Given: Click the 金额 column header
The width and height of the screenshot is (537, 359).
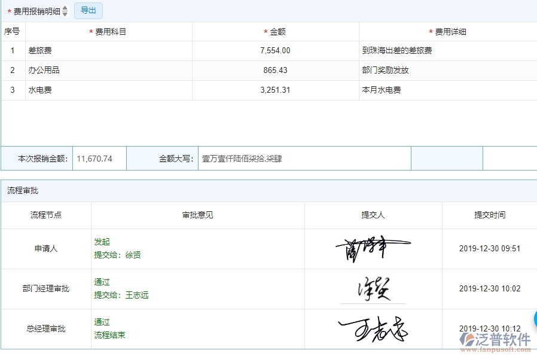Looking at the screenshot, I should (275, 31).
